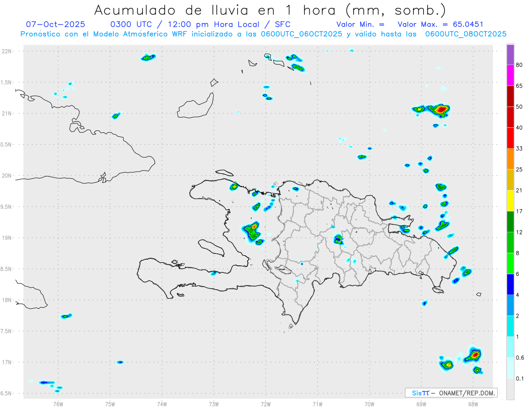This screenshot has width=531, height=410.
Task: Select the '33' colorbar value
Action: [519, 149]
